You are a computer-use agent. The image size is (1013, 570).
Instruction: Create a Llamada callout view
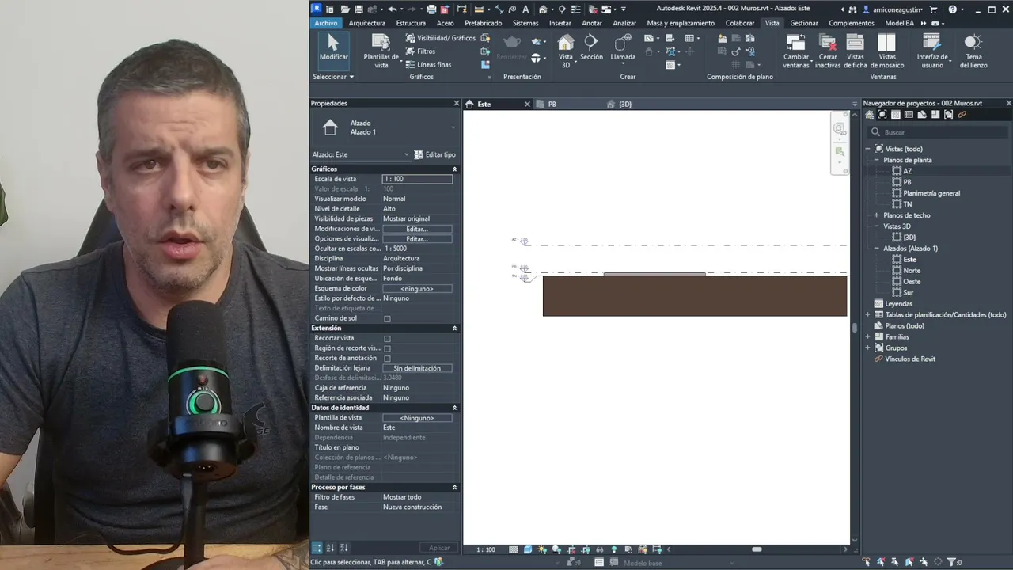click(x=623, y=49)
